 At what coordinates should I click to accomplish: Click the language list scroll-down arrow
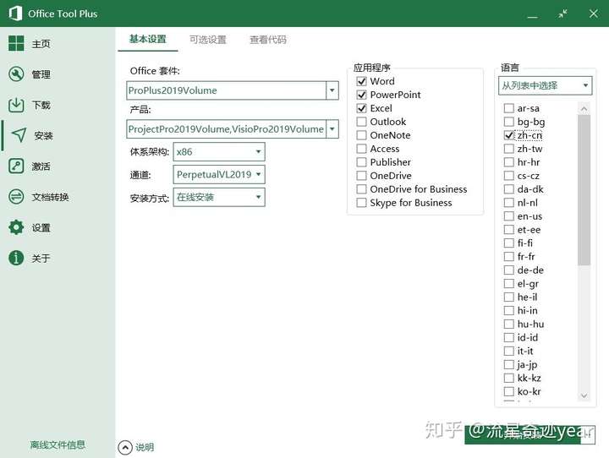pyautogui.click(x=584, y=395)
